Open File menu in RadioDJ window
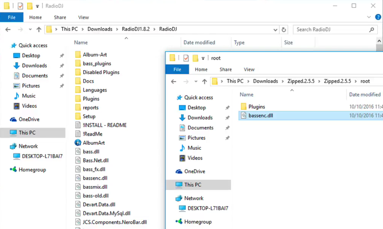Image resolution: width=383 pixels, height=229 pixels. click(12, 17)
